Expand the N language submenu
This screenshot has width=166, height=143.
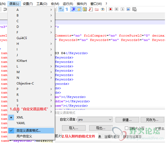[x=31, y=78]
